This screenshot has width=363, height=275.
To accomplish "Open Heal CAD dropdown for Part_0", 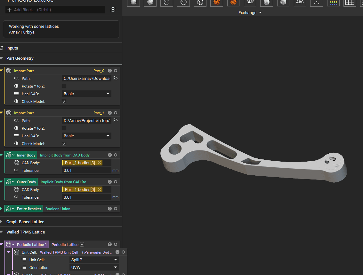I will click(x=86, y=94).
